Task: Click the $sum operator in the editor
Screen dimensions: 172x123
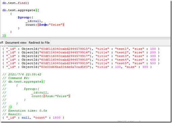Action: 43,25
